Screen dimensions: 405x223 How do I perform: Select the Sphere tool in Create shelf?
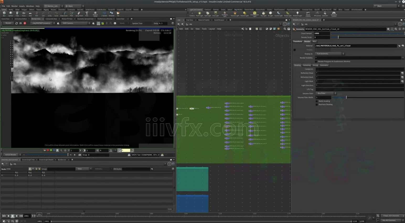point(11,14)
